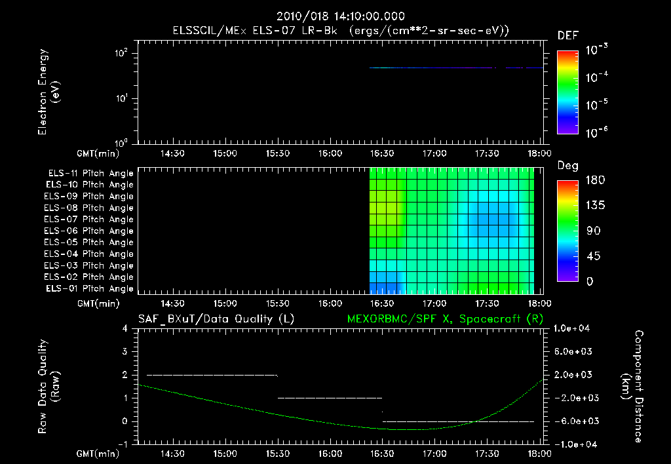Select the ELS-06 Pitch Angle row label
This screenshot has width=671, height=464.
click(x=88, y=231)
